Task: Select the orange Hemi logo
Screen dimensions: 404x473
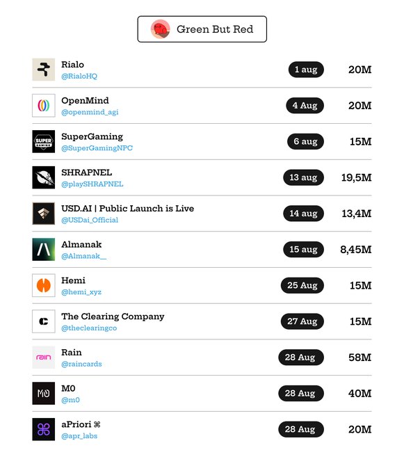Action: point(43,285)
